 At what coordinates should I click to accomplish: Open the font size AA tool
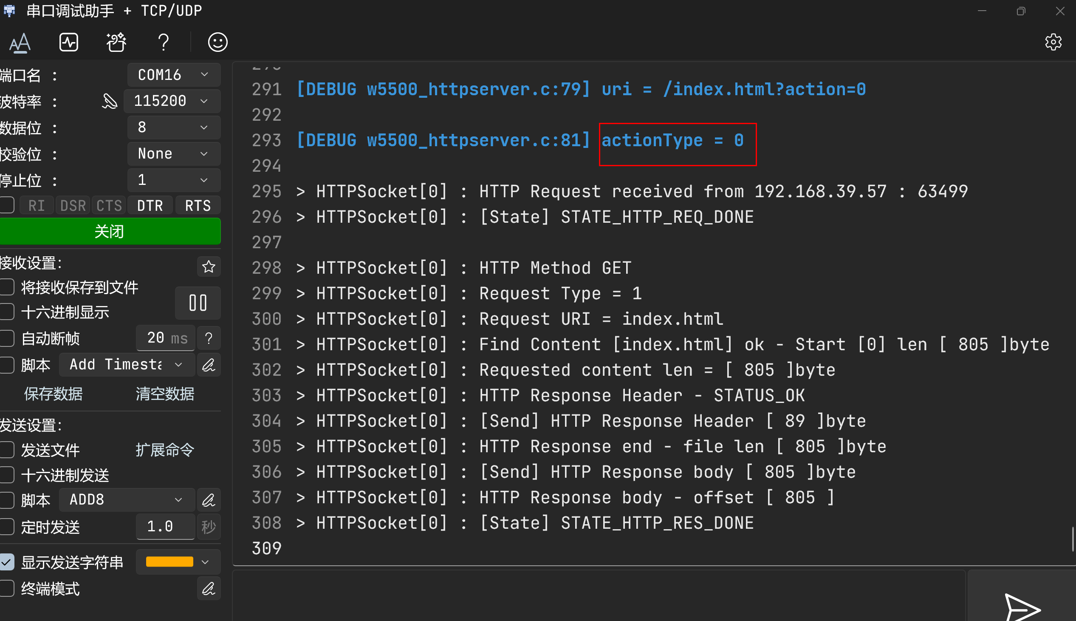tap(20, 43)
